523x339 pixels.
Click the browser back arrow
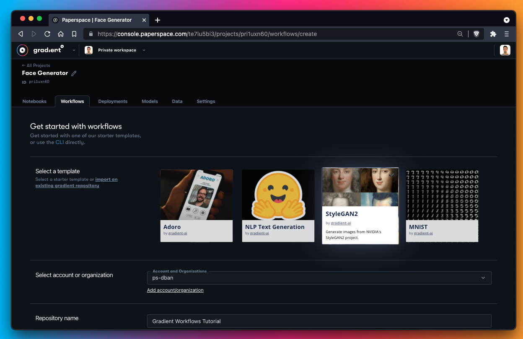click(21, 34)
